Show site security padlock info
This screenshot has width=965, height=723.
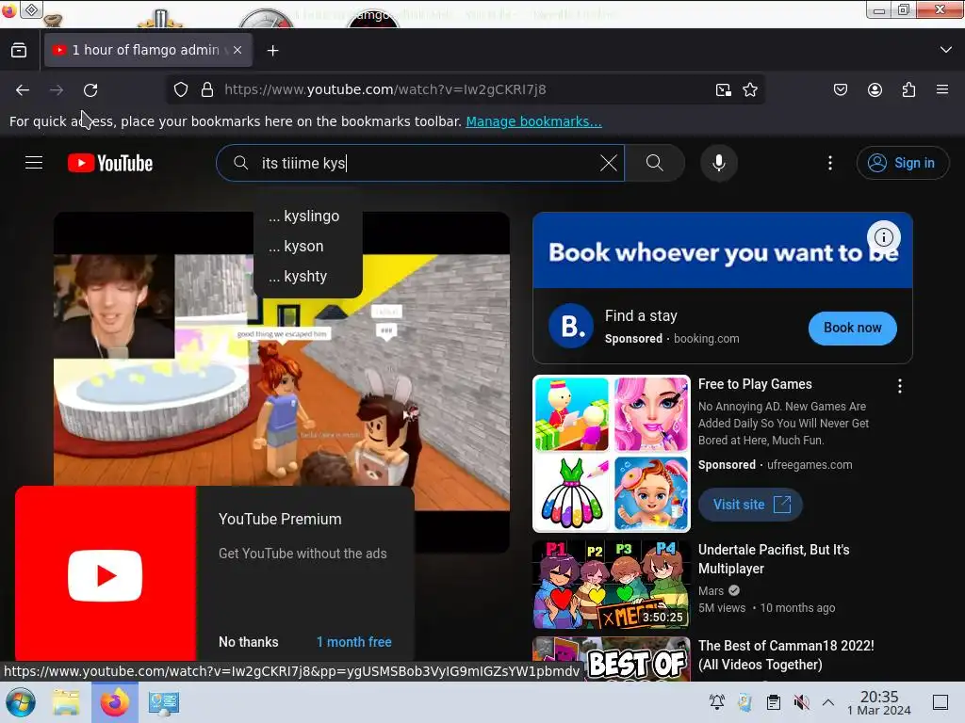click(207, 89)
